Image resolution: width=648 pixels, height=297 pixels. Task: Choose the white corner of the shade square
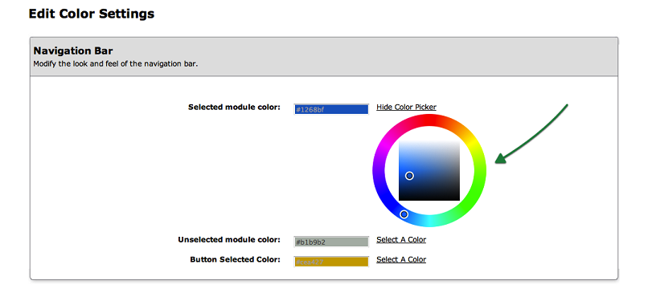[457, 143]
